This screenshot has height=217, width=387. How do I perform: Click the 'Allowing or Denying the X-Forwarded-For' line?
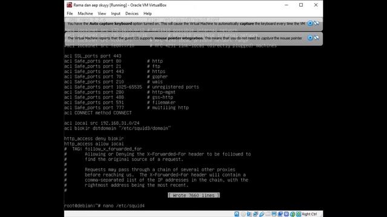[x=157, y=154]
